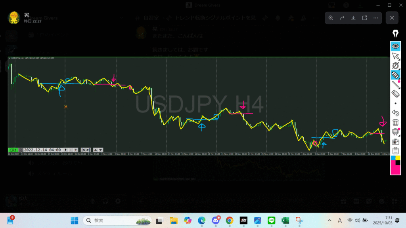Select the arrow cursor tool in annotation toolbar

[x=395, y=56]
